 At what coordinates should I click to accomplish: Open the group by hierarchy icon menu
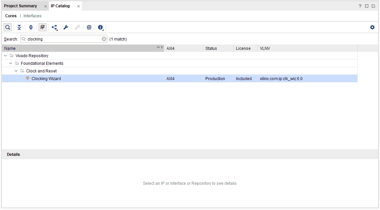(54, 27)
